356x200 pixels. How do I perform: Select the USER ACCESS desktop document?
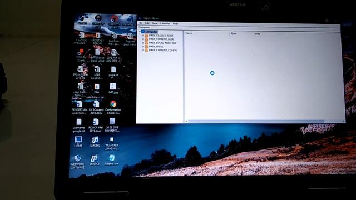click(x=97, y=73)
